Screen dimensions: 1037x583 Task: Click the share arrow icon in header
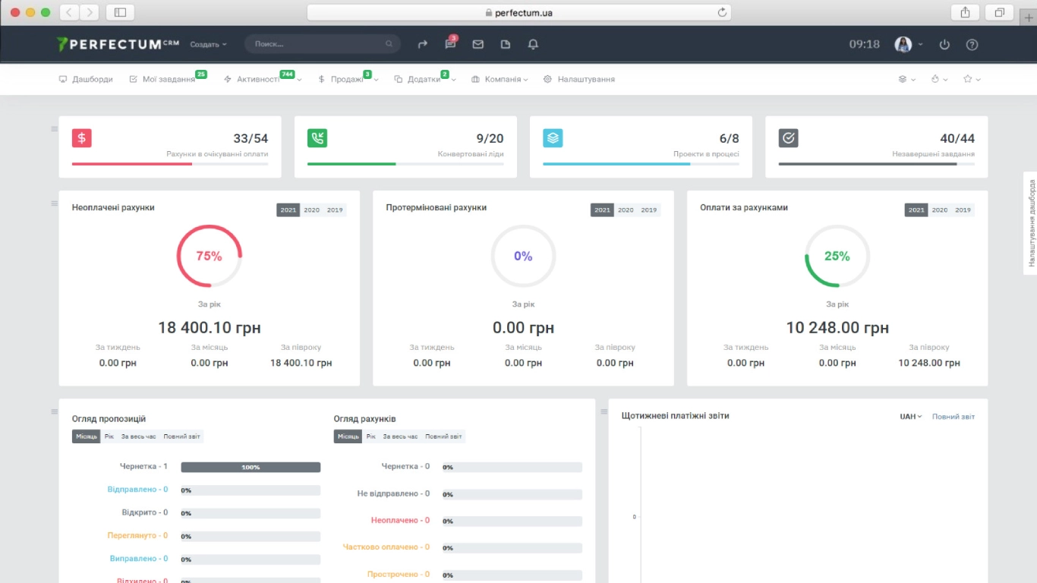tap(423, 45)
